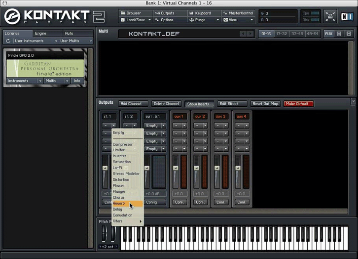Image resolution: width=358 pixels, height=259 pixels.
Task: Click octave down arrow by +2 oct
Action: click(100, 247)
